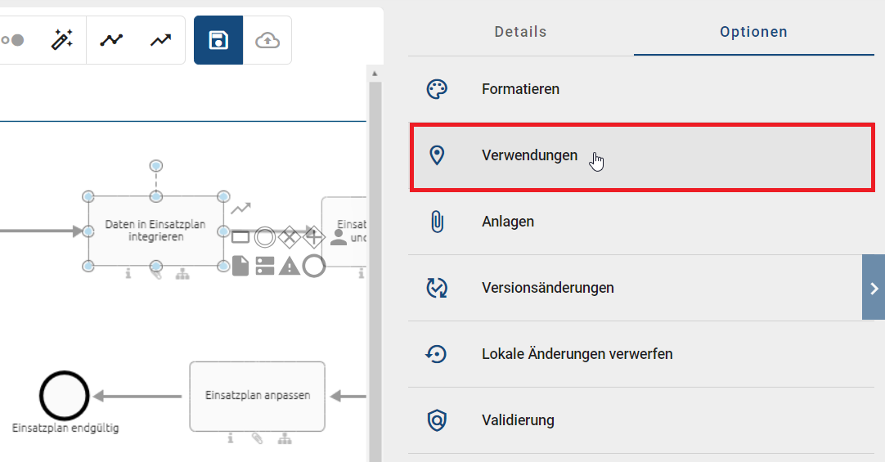Click the cloud upload publish icon

[x=267, y=40]
